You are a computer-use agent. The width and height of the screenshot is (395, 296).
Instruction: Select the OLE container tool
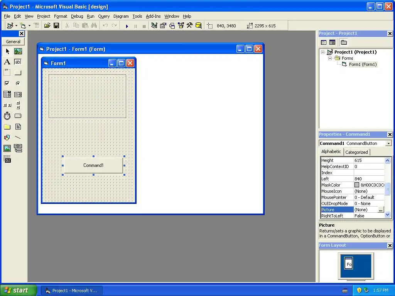click(x=7, y=159)
